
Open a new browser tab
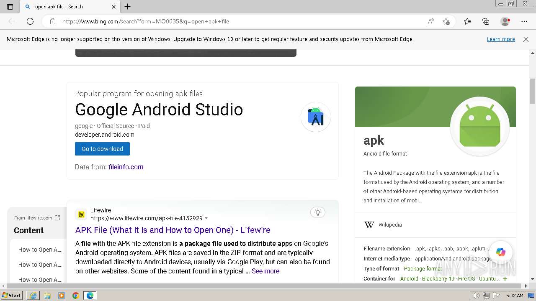128,7
